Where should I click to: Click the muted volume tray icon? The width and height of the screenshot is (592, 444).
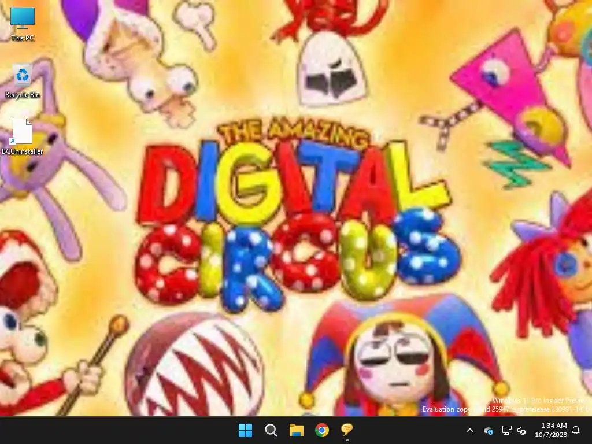[x=522, y=430]
